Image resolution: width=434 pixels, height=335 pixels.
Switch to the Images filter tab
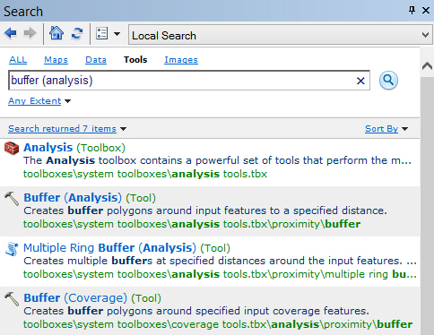point(181,60)
